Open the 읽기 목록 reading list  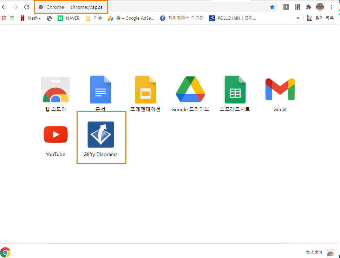click(x=320, y=18)
